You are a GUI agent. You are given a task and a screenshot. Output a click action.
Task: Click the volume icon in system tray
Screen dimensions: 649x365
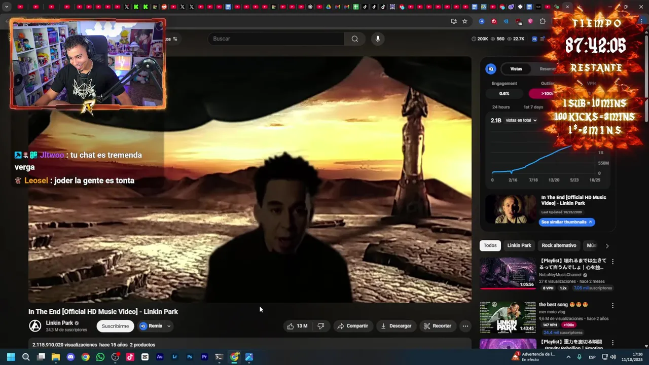coord(613,357)
